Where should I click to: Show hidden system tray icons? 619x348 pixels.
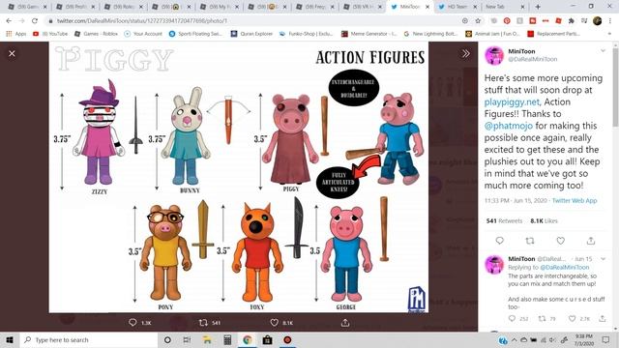514,339
